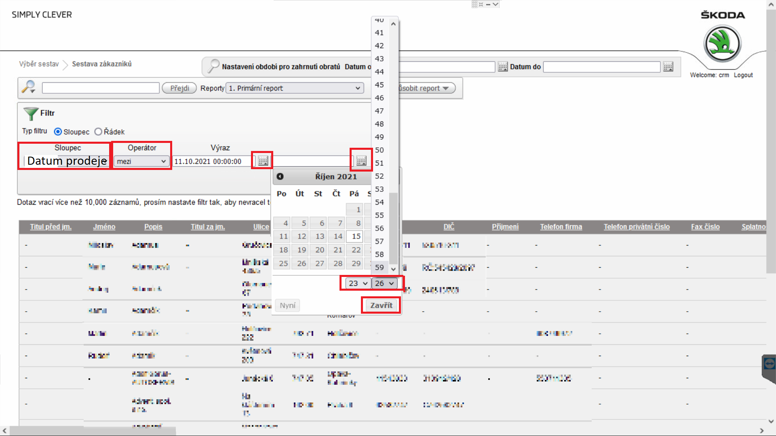Open calendar picker for Datum od field

point(502,67)
